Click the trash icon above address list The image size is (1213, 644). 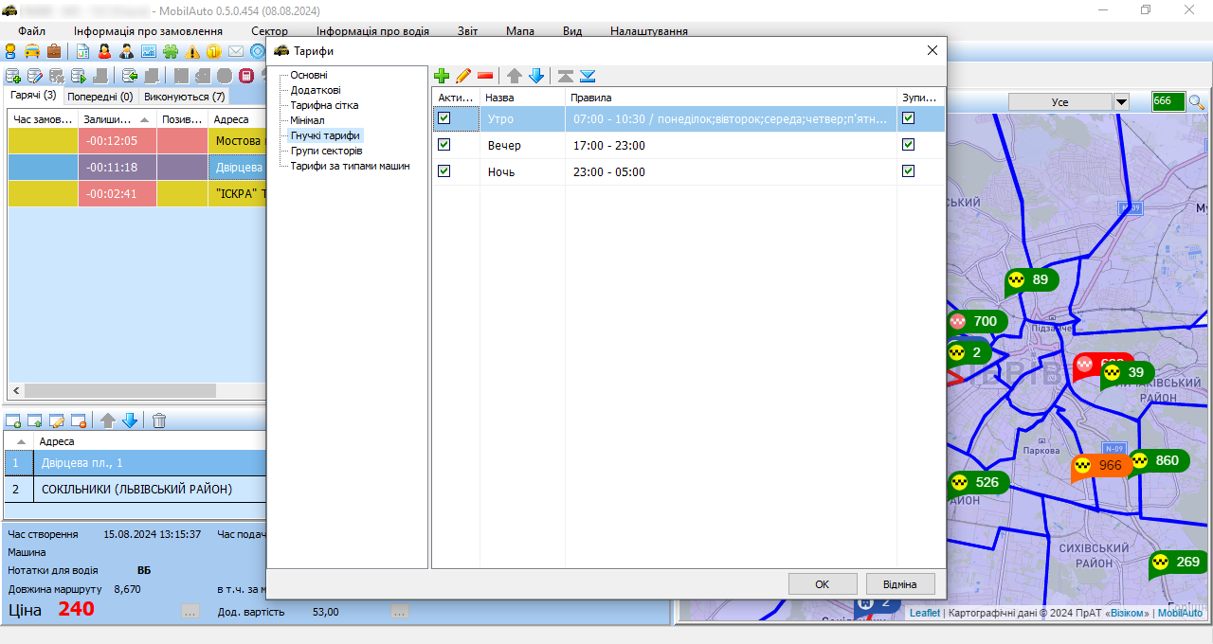click(x=159, y=420)
